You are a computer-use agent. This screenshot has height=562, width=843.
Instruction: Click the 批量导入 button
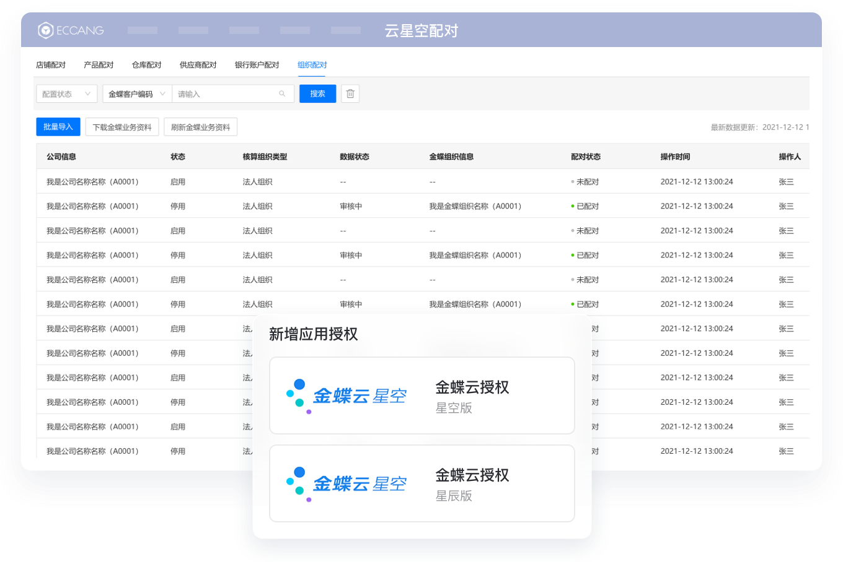pyautogui.click(x=58, y=127)
